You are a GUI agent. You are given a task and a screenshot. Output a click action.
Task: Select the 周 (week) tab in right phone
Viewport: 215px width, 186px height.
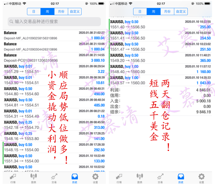pyautogui.click(x=154, y=11)
